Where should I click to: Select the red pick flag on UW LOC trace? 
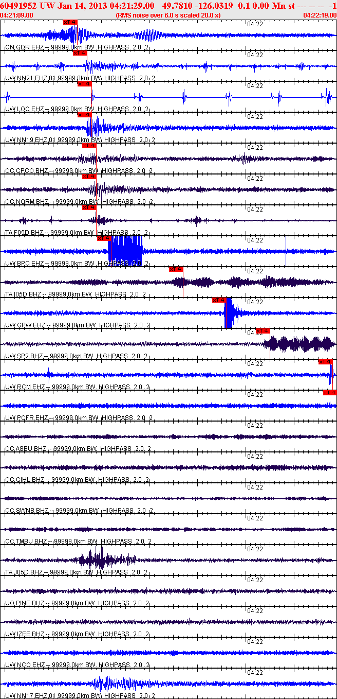[x=84, y=84]
